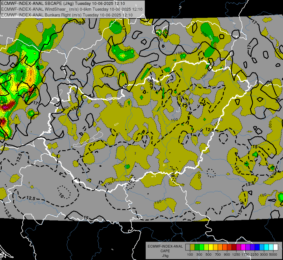Image resolution: width=283 pixels, height=260 pixels.
Task: Click the legend title ECMWF-INDEX-ANAL
Action: [165, 246]
